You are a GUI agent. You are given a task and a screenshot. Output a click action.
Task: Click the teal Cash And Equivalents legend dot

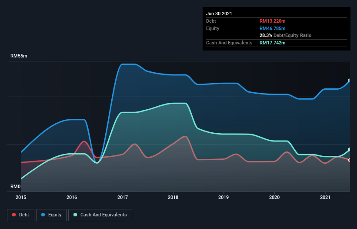pyautogui.click(x=75, y=215)
